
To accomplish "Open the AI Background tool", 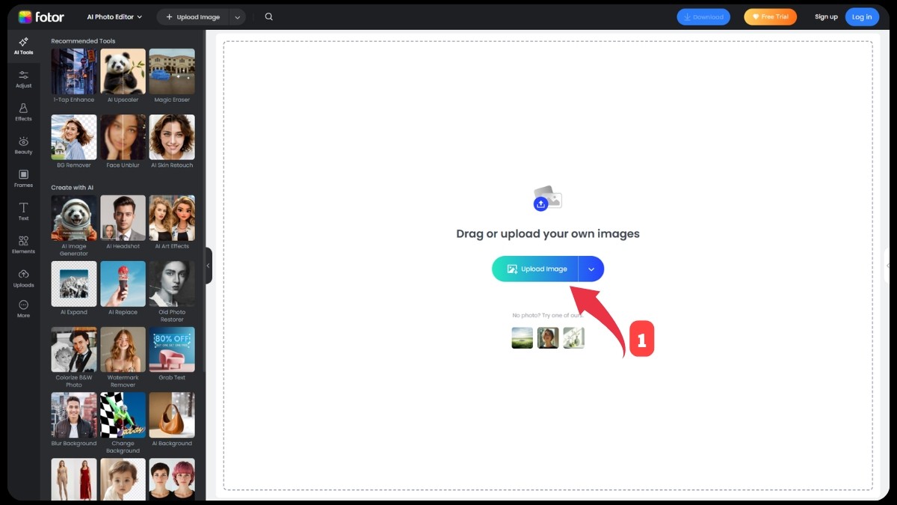I will click(172, 420).
